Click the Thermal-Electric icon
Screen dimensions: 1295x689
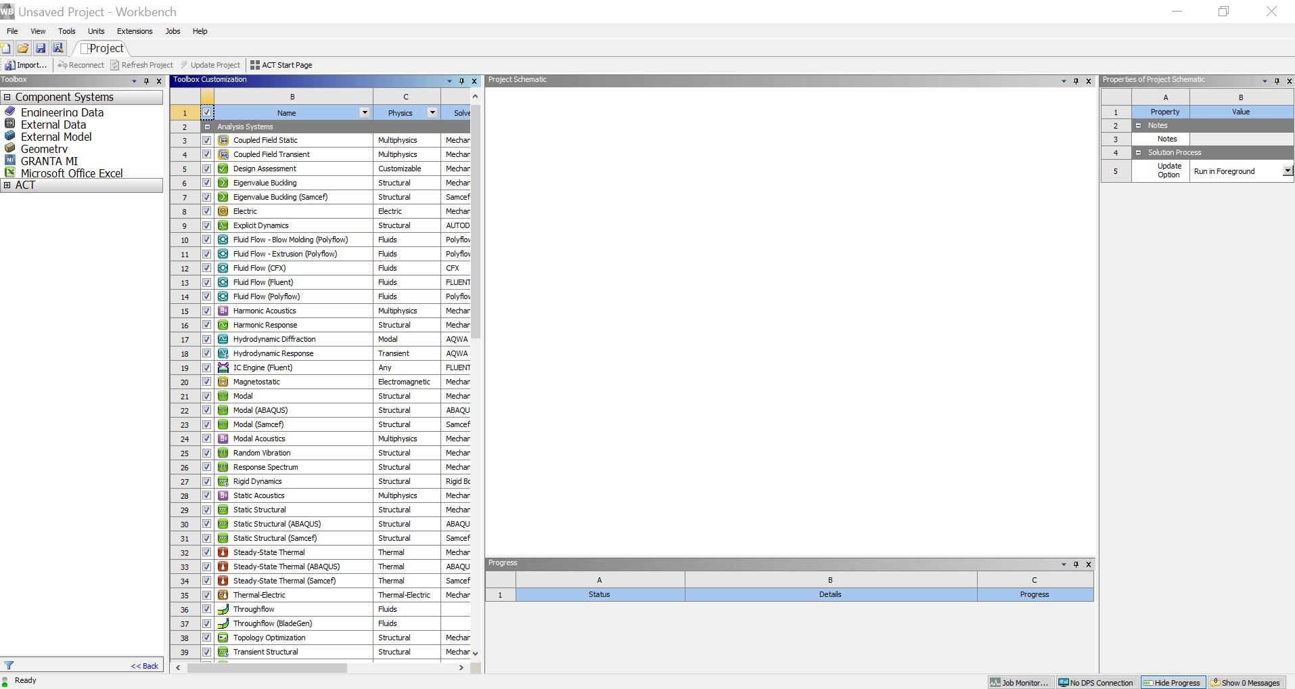[223, 595]
